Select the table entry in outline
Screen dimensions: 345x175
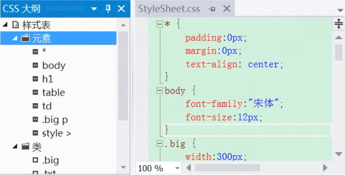click(x=54, y=93)
